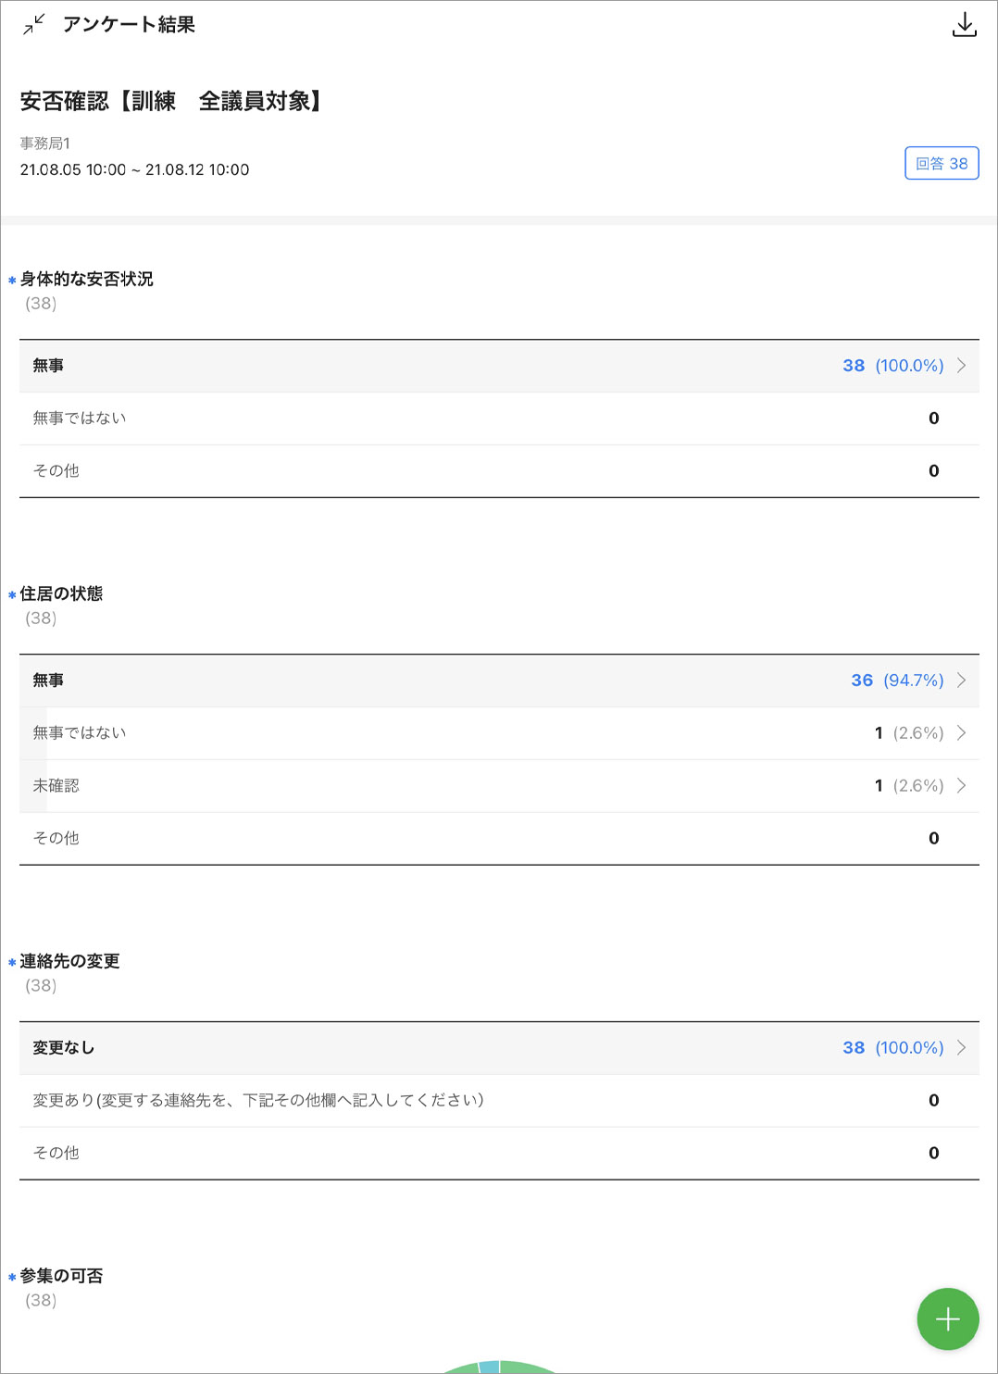Click the download icon at top right
Screen dimensions: 998x1374
click(964, 25)
